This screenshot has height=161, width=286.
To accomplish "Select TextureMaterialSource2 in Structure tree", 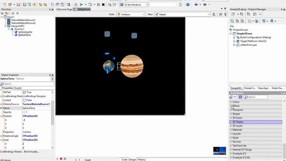I will [x=23, y=23].
